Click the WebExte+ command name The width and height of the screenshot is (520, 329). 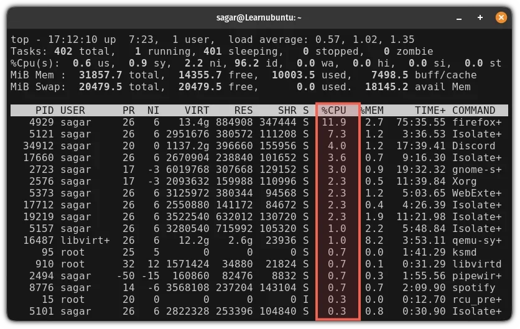(477, 193)
